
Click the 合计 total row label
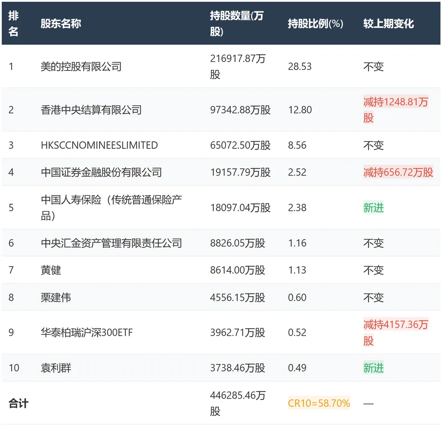click(18, 403)
